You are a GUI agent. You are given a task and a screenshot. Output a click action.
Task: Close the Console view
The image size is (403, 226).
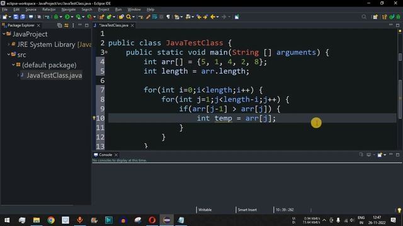tap(116, 155)
